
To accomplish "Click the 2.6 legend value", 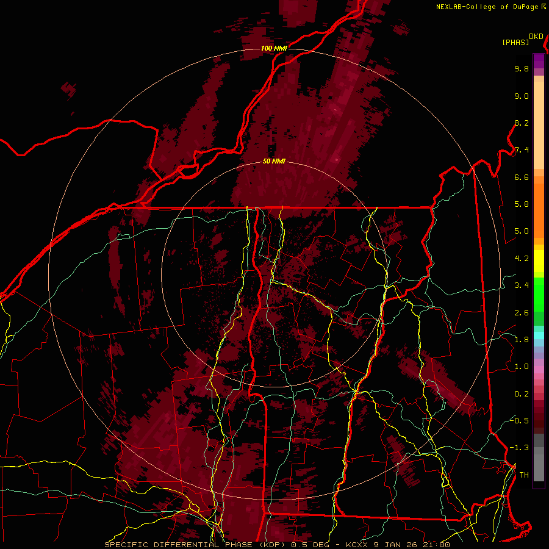I will tap(522, 313).
